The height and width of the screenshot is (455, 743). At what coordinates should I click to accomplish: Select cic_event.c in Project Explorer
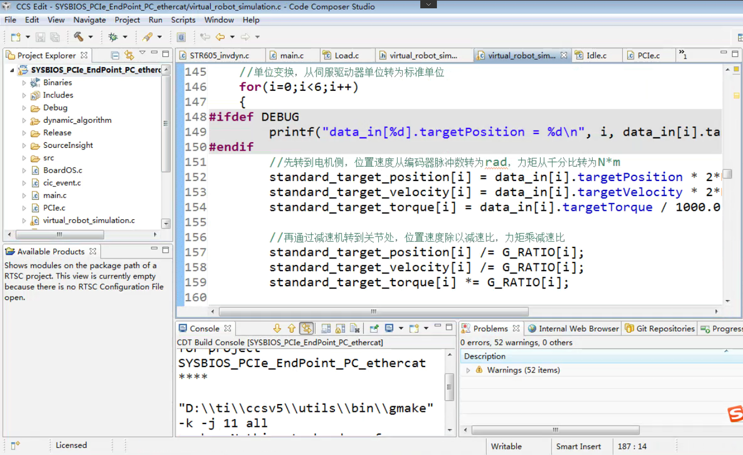pos(62,183)
